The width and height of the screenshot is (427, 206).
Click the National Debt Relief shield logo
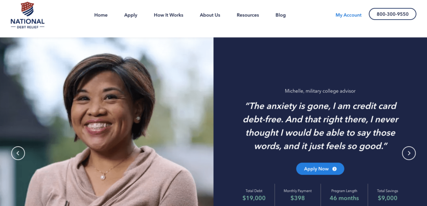28,15
